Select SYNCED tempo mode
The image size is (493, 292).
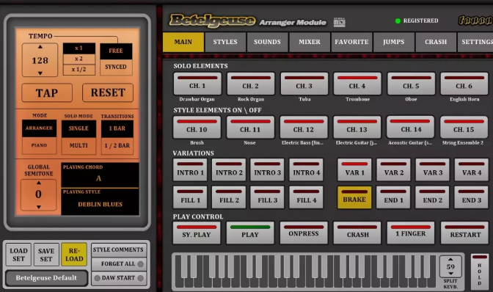pos(116,67)
